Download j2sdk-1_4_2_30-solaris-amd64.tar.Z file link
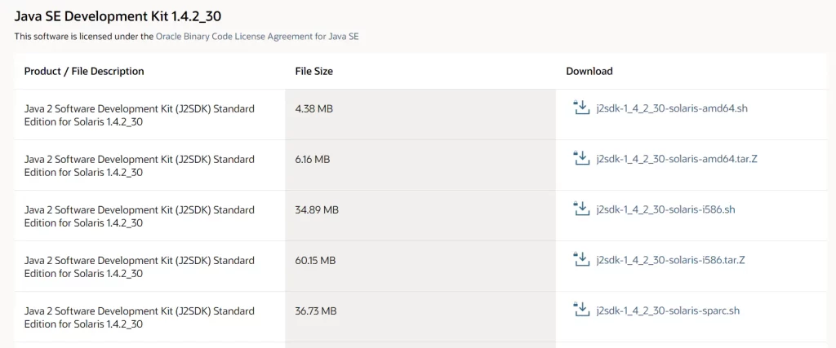The height and width of the screenshot is (348, 836). click(677, 159)
